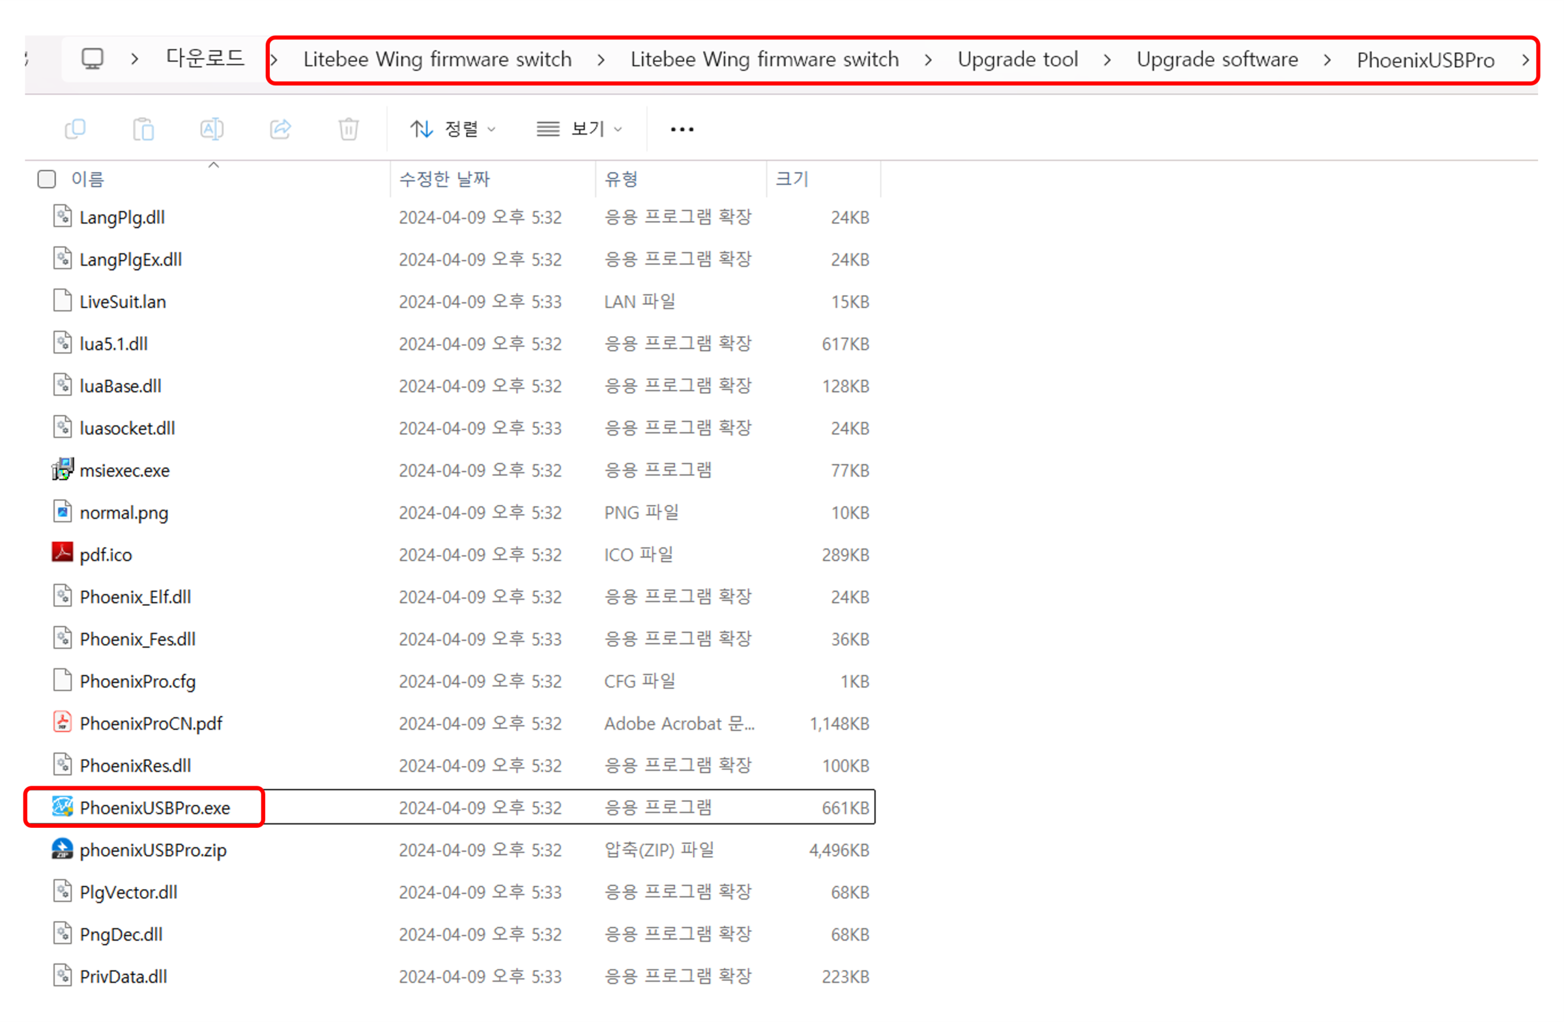This screenshot has height=1022, width=1564.
Task: Select PhoenixUSBPro.exe application icon
Action: (x=63, y=806)
